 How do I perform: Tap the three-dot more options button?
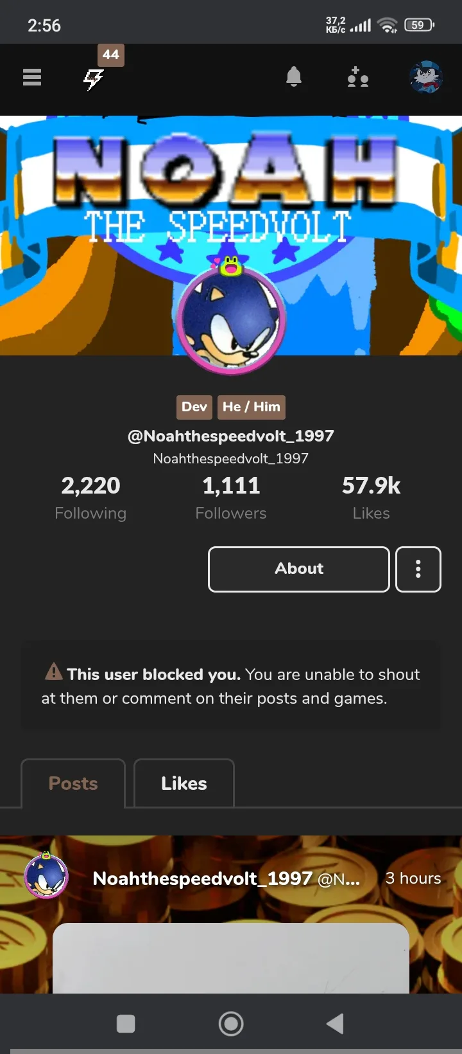(x=418, y=569)
